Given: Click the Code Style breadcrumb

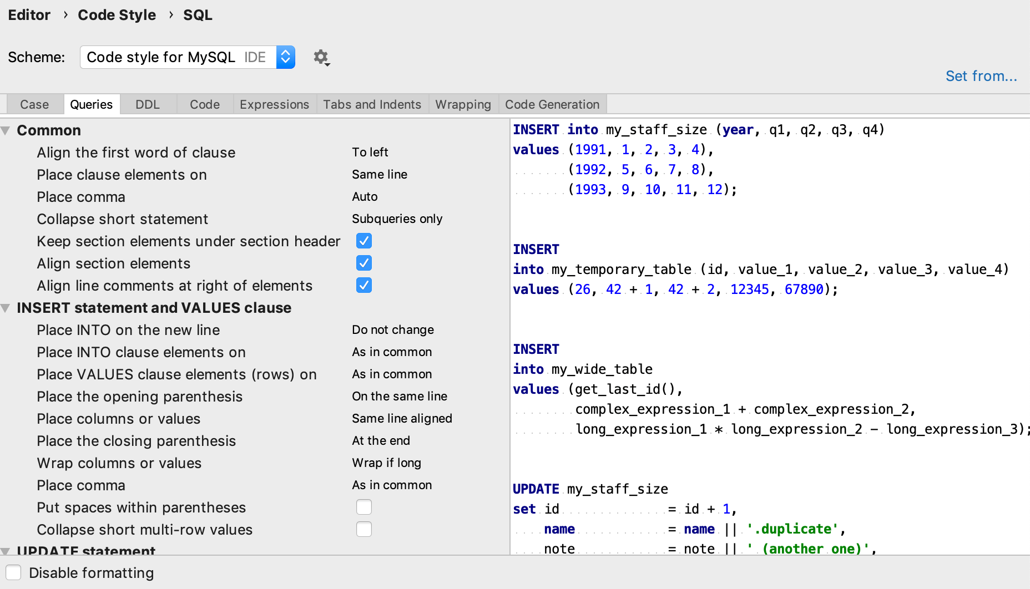Looking at the screenshot, I should tap(117, 15).
